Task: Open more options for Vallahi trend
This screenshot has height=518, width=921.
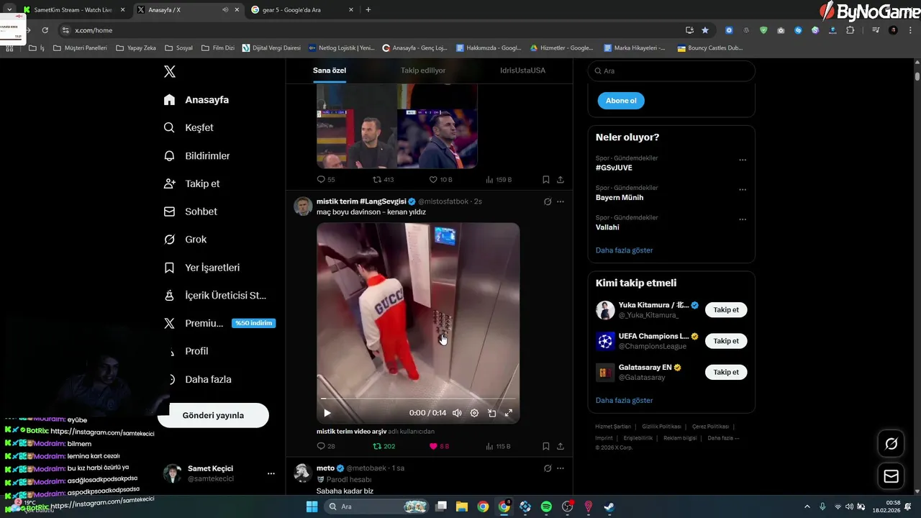Action: coord(743,219)
